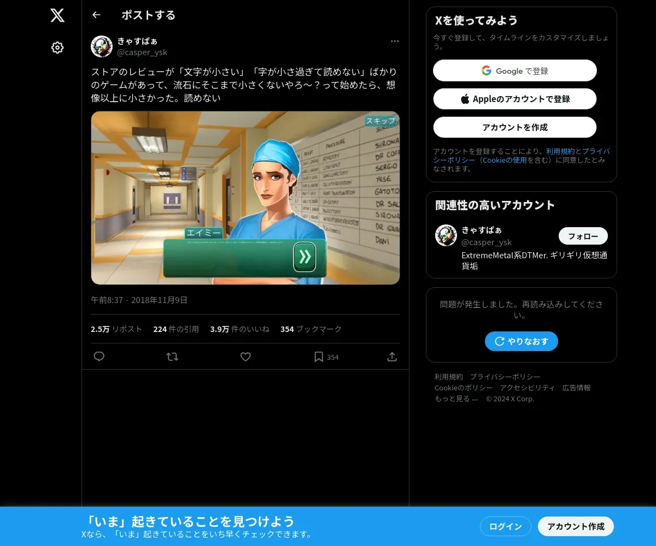Click the footer 広告情報 link
The height and width of the screenshot is (546, 656).
577,388
